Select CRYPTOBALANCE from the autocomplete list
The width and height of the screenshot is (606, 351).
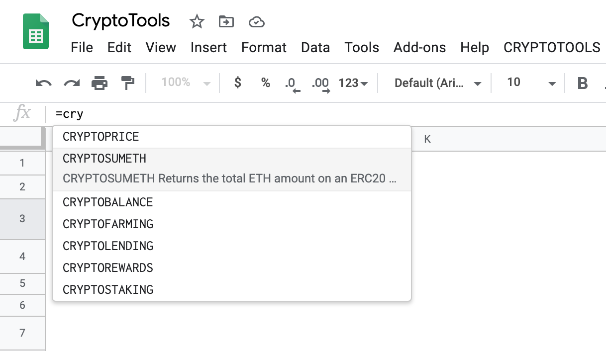point(232,202)
